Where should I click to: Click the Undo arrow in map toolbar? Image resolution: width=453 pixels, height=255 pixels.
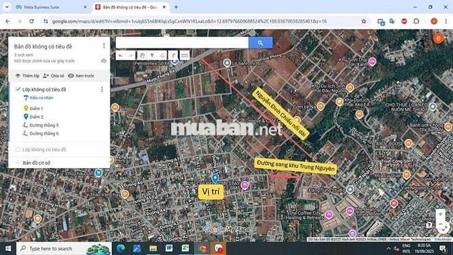coord(121,55)
